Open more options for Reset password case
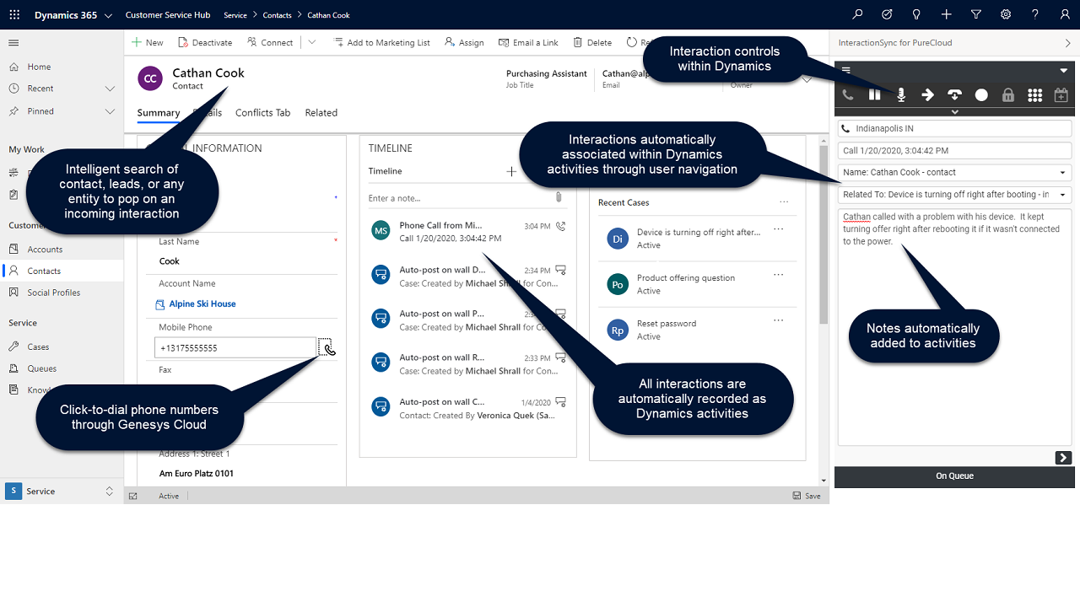 pyautogui.click(x=778, y=320)
